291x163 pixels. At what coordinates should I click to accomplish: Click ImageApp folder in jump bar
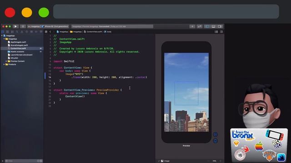(x=76, y=32)
